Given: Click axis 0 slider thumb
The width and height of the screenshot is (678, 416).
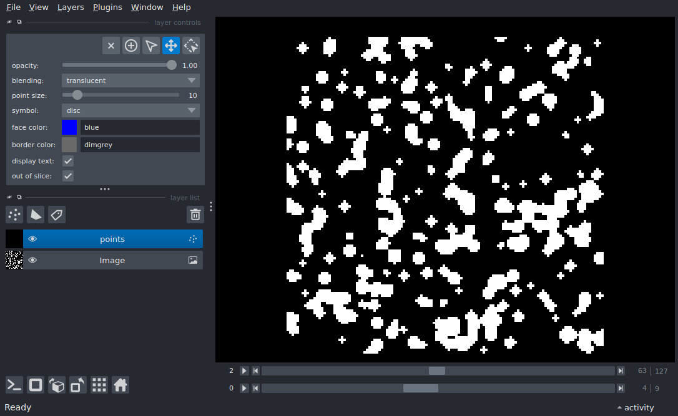Looking at the screenshot, I should (421, 388).
